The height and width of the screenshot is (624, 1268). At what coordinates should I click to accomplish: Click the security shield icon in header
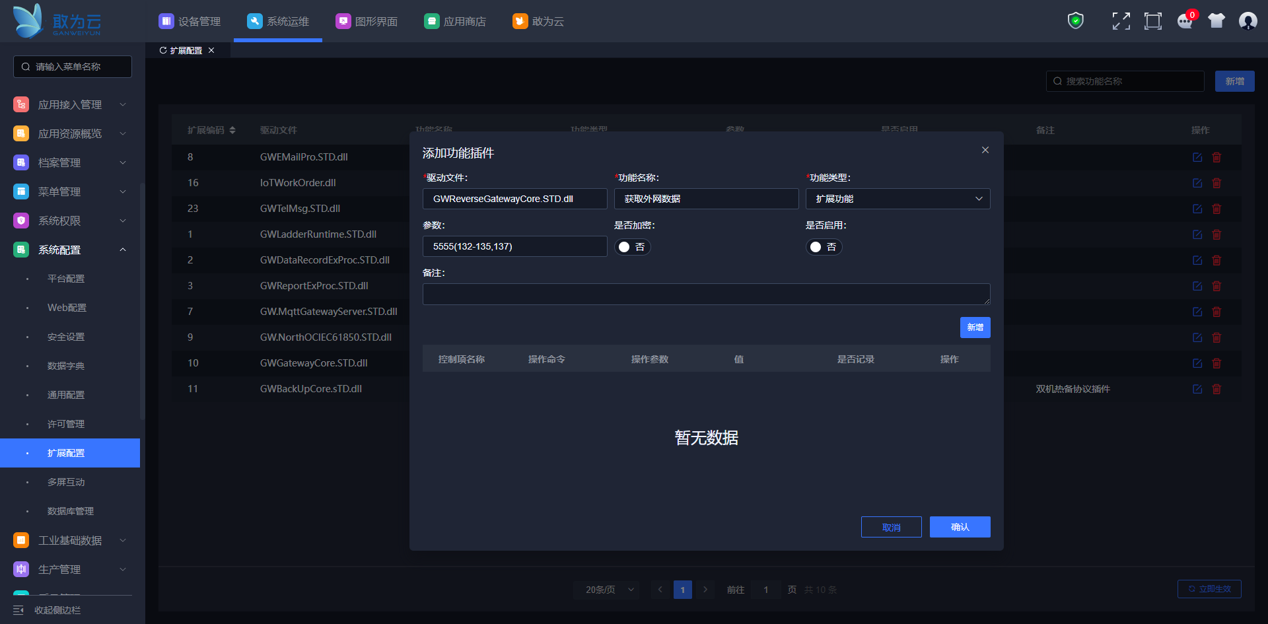tap(1076, 21)
